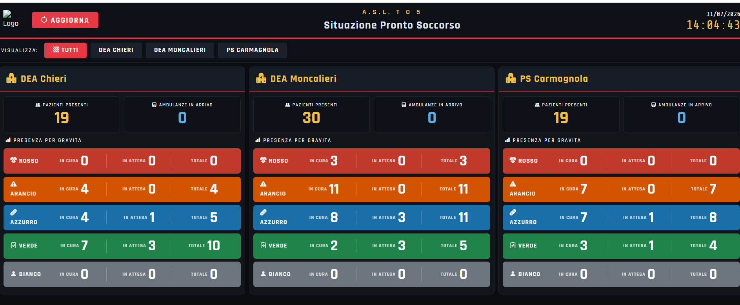Click person icon on Moncalieri BIANCO row
Image resolution: width=740 pixels, height=305 pixels.
point(263,274)
